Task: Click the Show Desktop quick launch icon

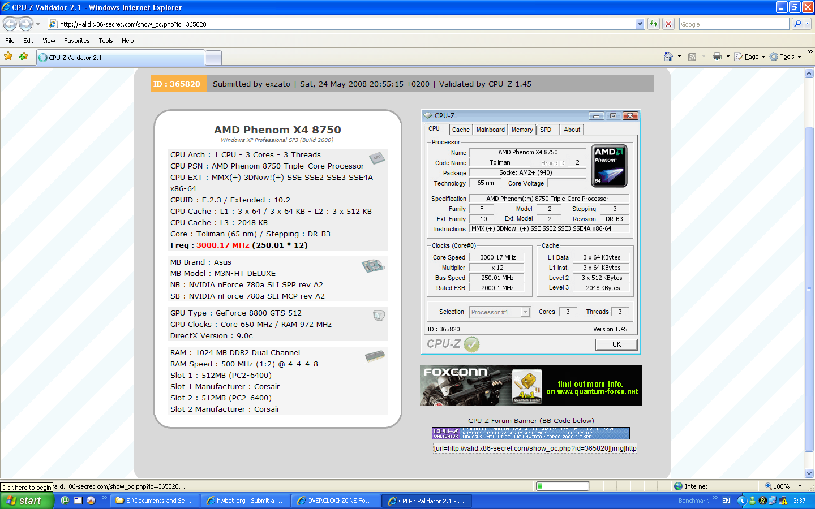Action: (78, 501)
